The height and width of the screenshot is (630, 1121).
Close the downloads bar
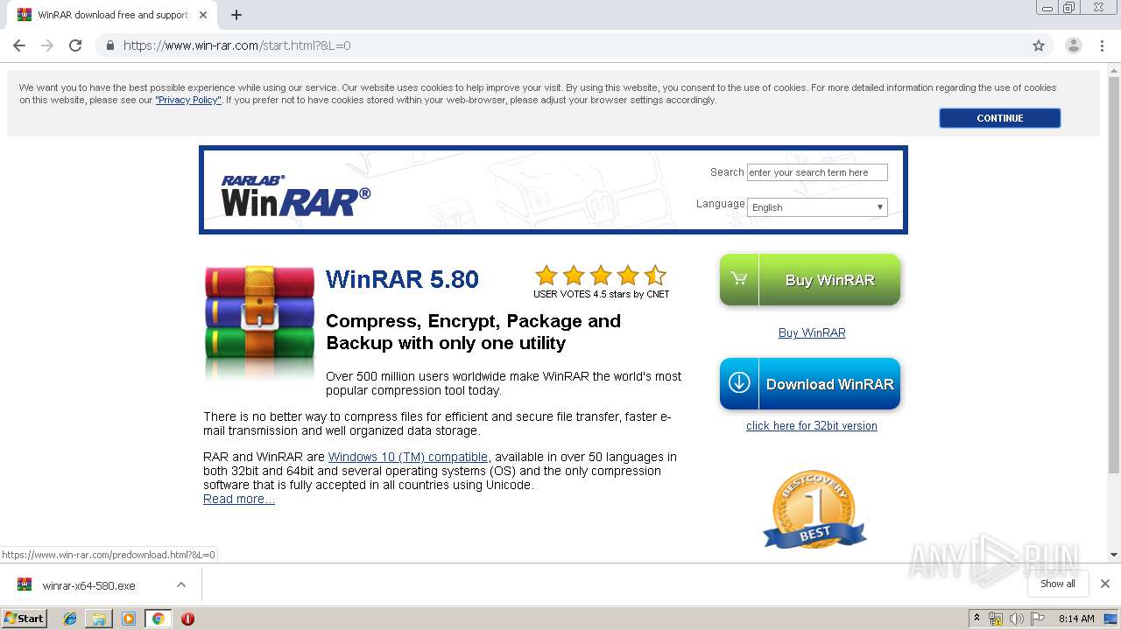pos(1104,584)
